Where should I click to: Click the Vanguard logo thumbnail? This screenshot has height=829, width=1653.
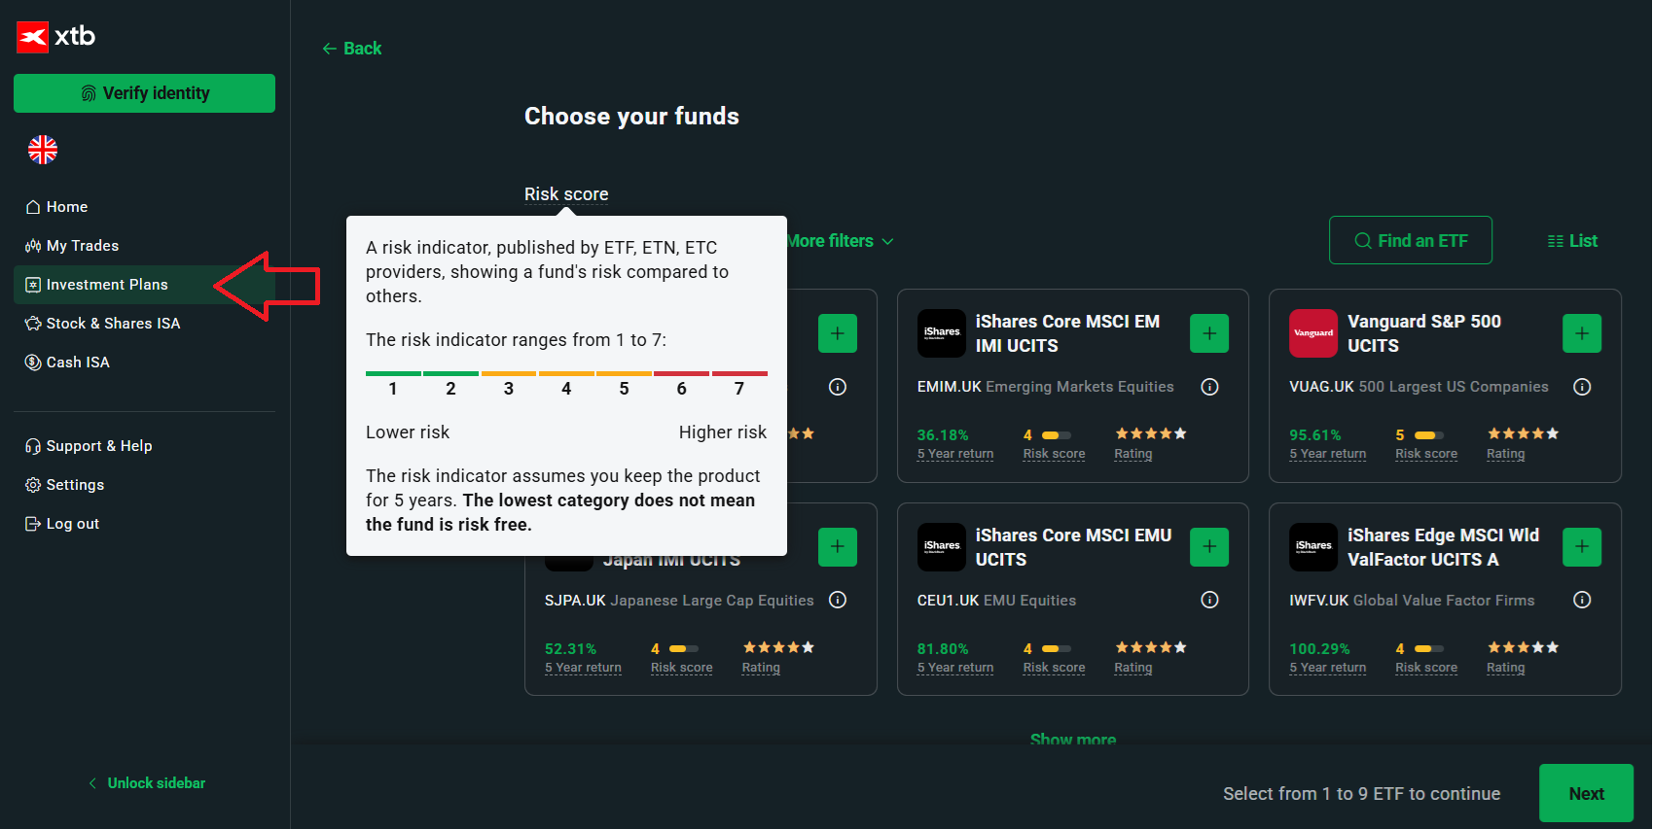pos(1313,333)
